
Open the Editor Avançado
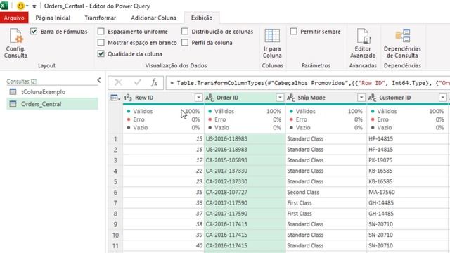(x=363, y=43)
